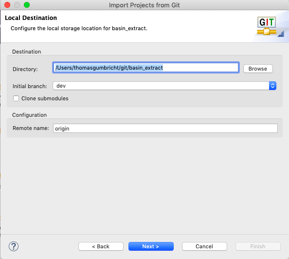Enable the Clone submodules checkbox

tap(16, 98)
